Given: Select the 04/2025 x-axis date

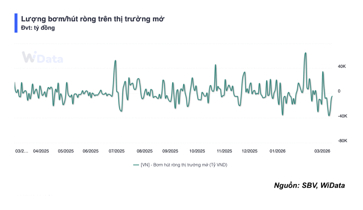Looking at the screenshot, I should pyautogui.click(x=43, y=151).
